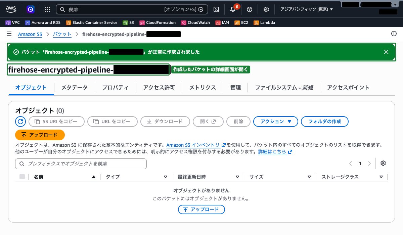Viewport: 403px width, 235px height.
Task: Switch to the ファイルシステム - 新規 tab
Action: pos(284,88)
